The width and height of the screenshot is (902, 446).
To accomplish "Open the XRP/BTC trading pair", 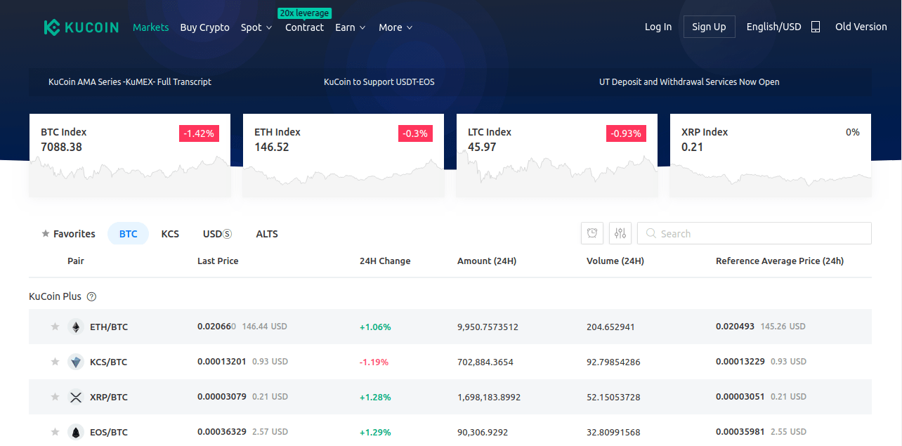I will tap(109, 397).
